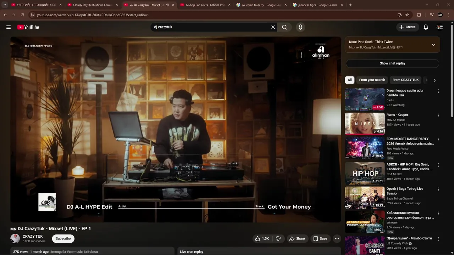Open Opozit Baga Toirog Live Session title
454x255 pixels.
(x=405, y=191)
